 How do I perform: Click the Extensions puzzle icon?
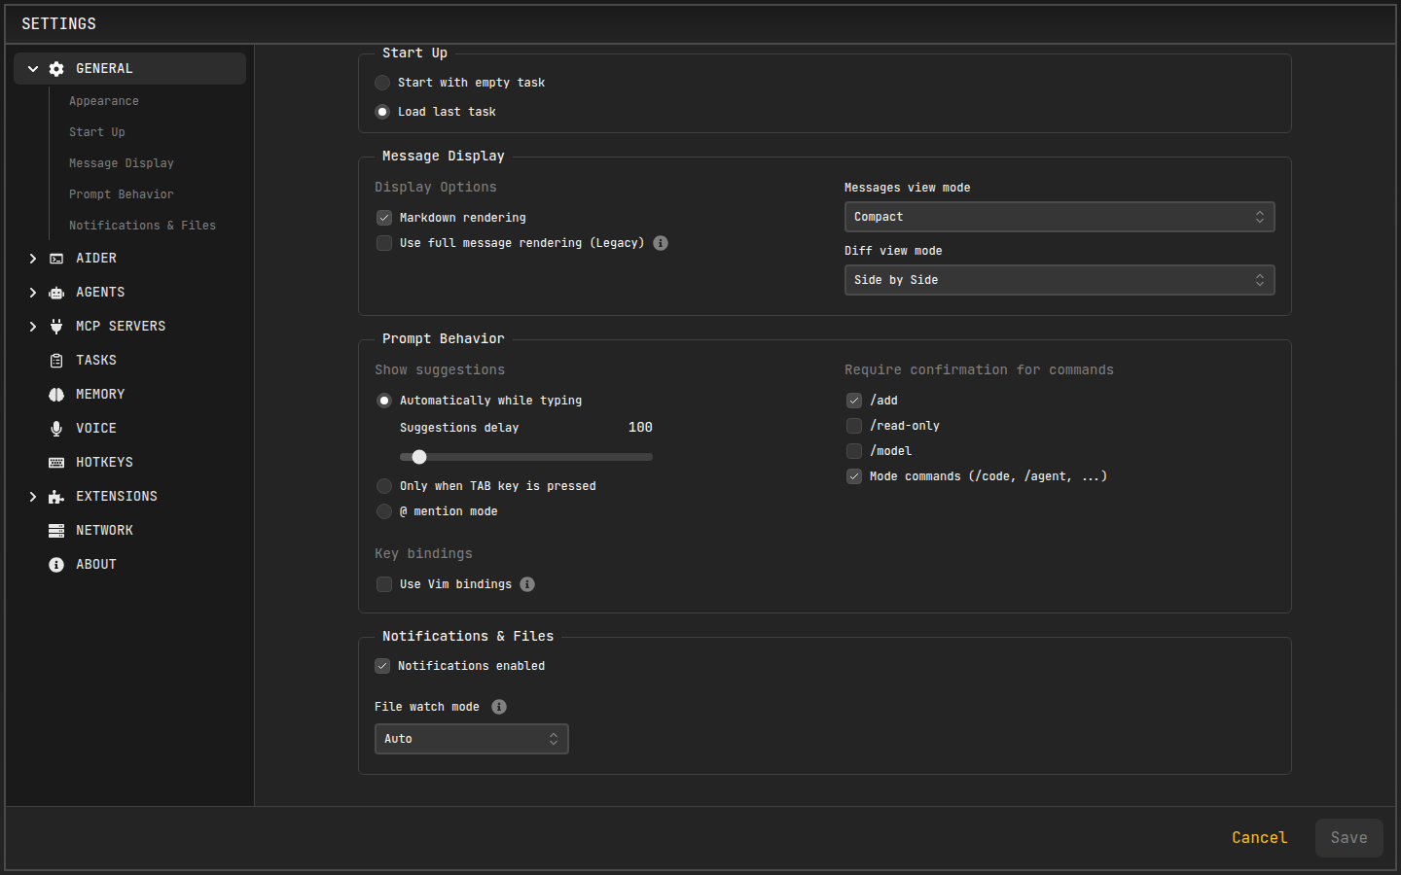[x=56, y=497]
